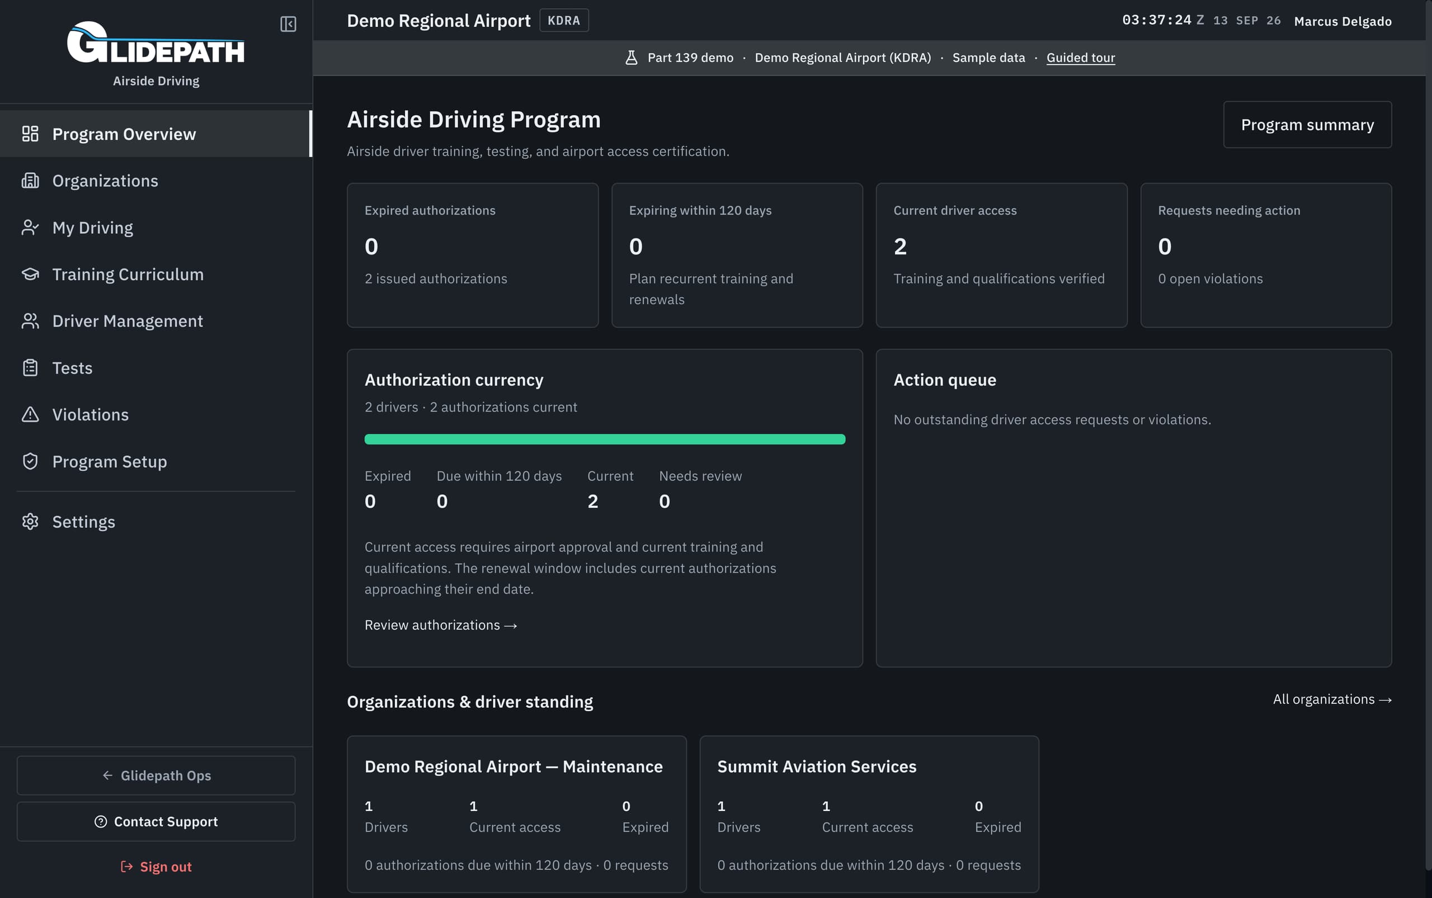Click the Marcus Delgado user name
Screen dimensions: 1432x898
click(1342, 21)
